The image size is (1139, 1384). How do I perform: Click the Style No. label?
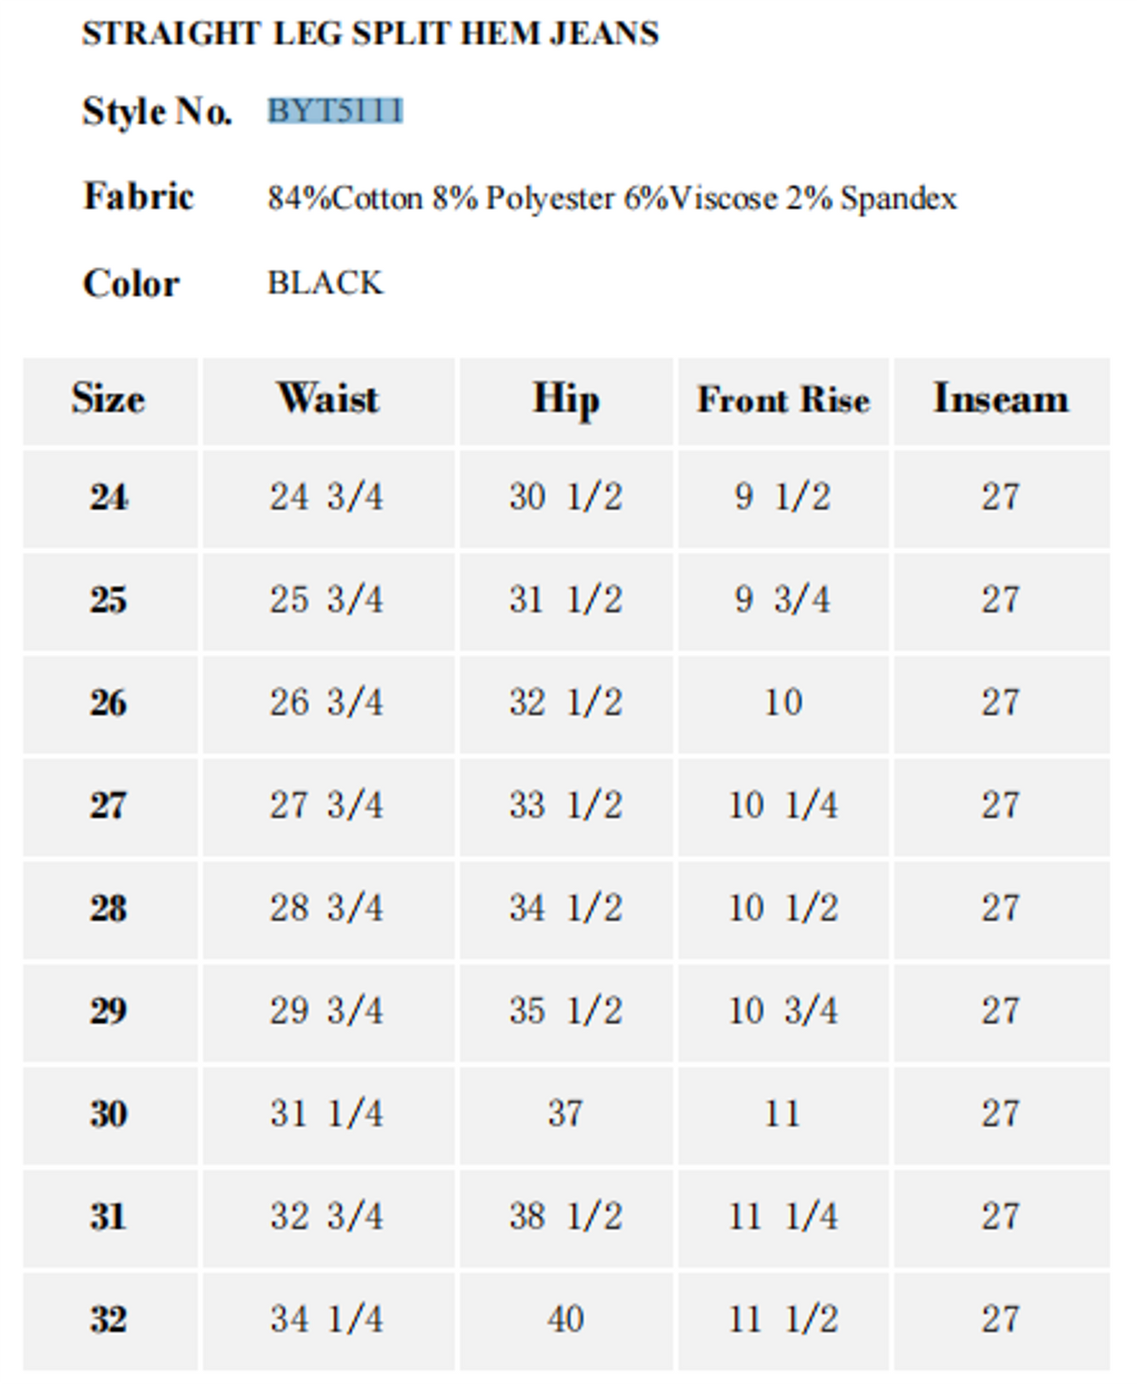click(x=157, y=111)
